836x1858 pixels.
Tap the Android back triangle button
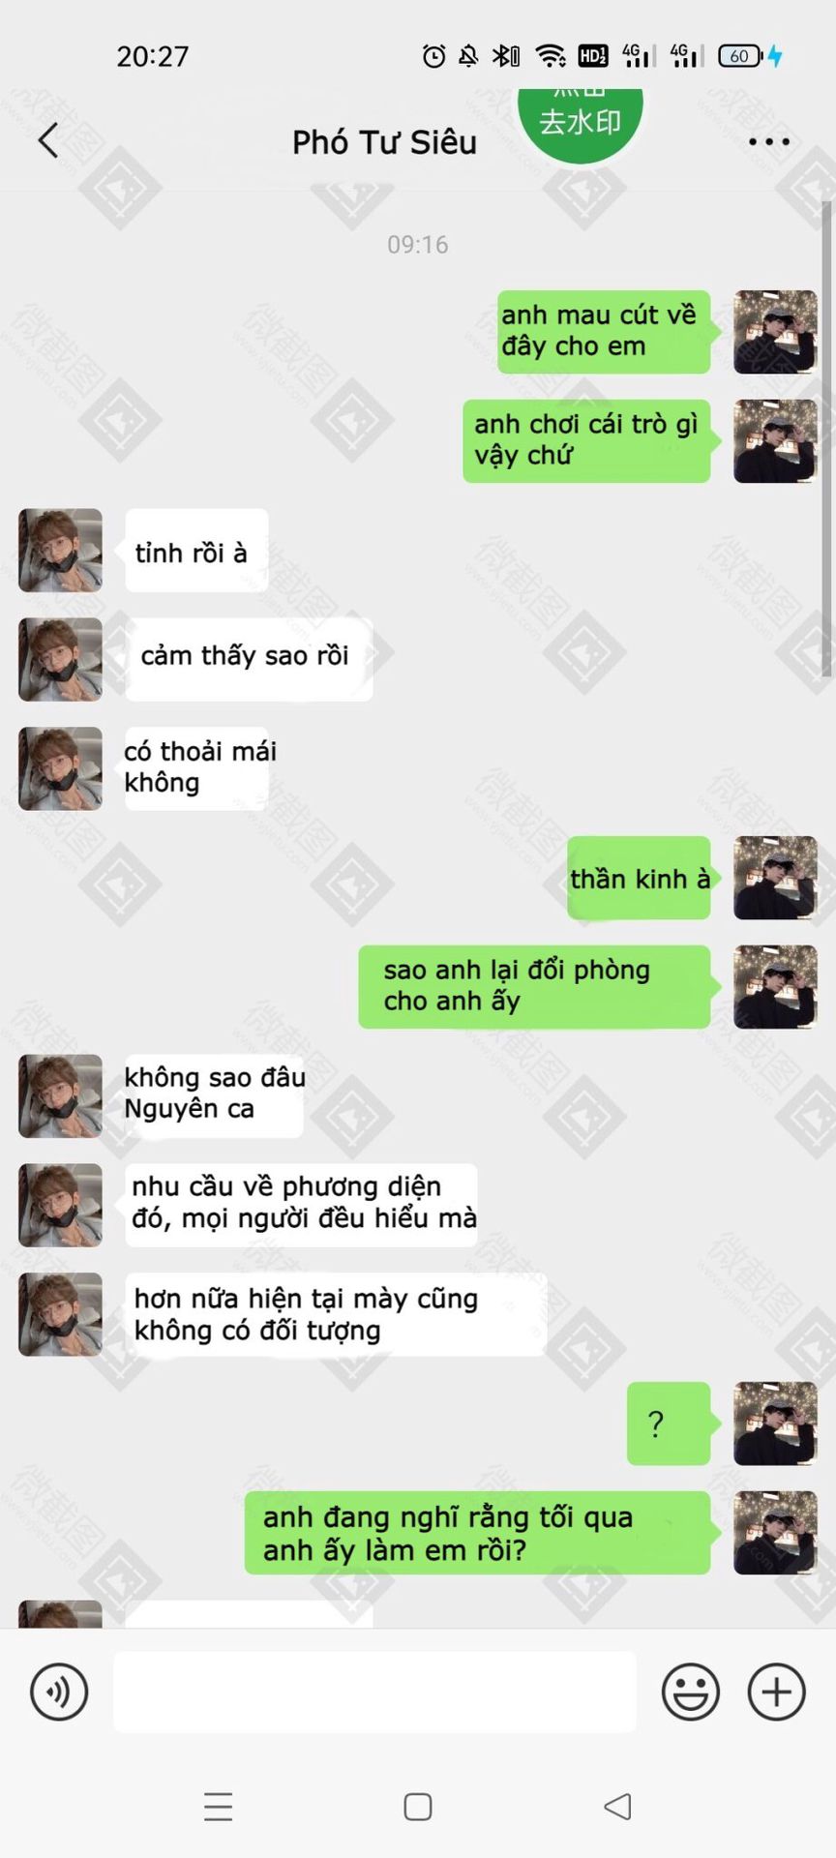tap(617, 1807)
